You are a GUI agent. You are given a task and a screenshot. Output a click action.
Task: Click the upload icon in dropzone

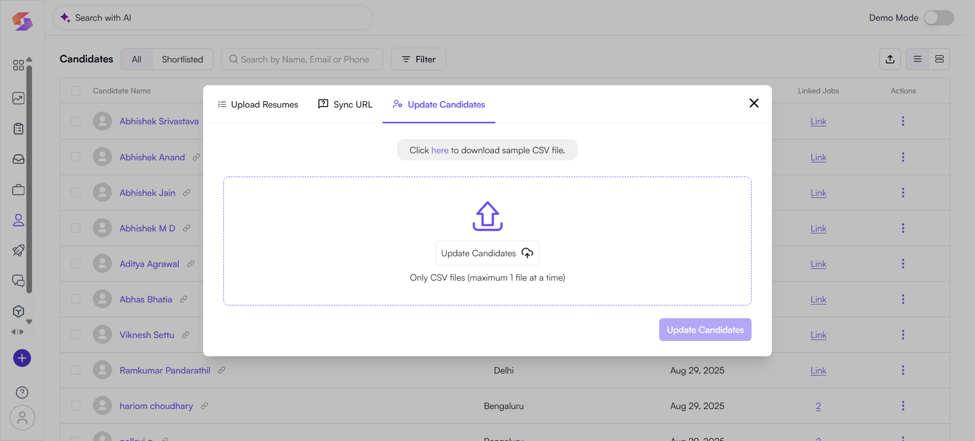[x=487, y=216]
